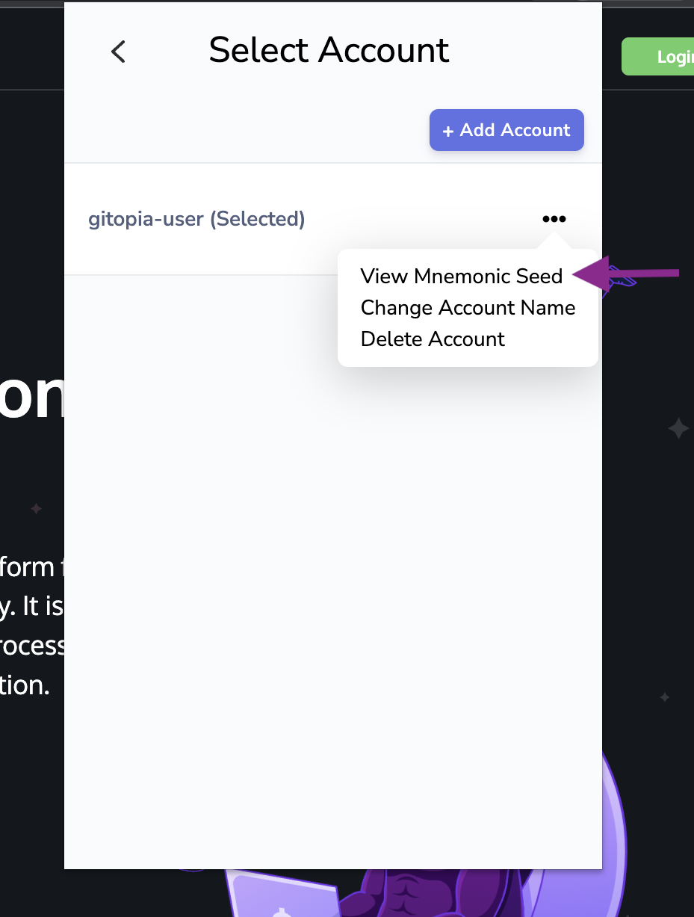The image size is (694, 917).
Task: Open the three-dot menu for gitopia-user
Action: coord(554,219)
